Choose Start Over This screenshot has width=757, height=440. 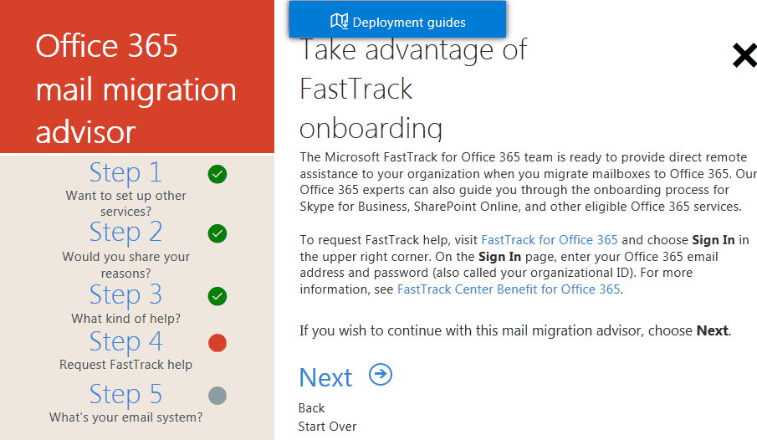pyautogui.click(x=327, y=427)
